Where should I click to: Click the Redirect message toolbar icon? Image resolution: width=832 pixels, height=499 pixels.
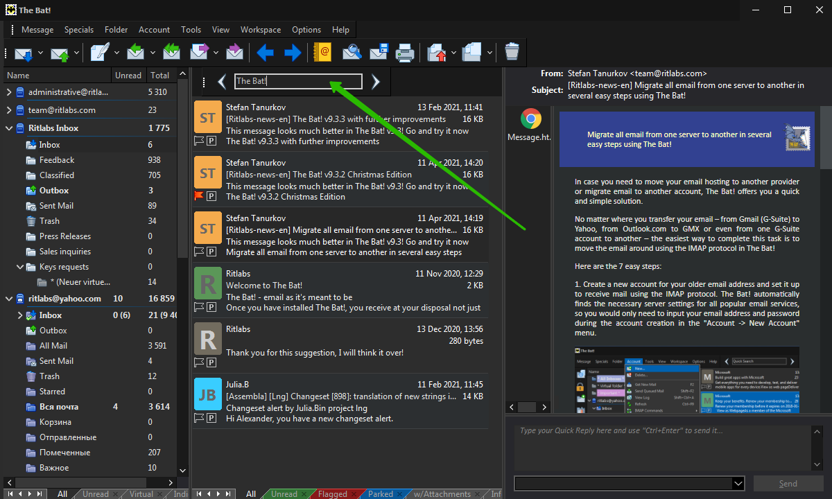coord(235,53)
